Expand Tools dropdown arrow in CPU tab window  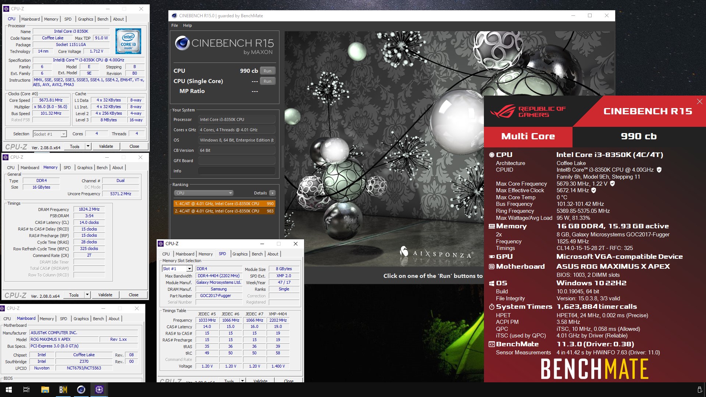(88, 146)
